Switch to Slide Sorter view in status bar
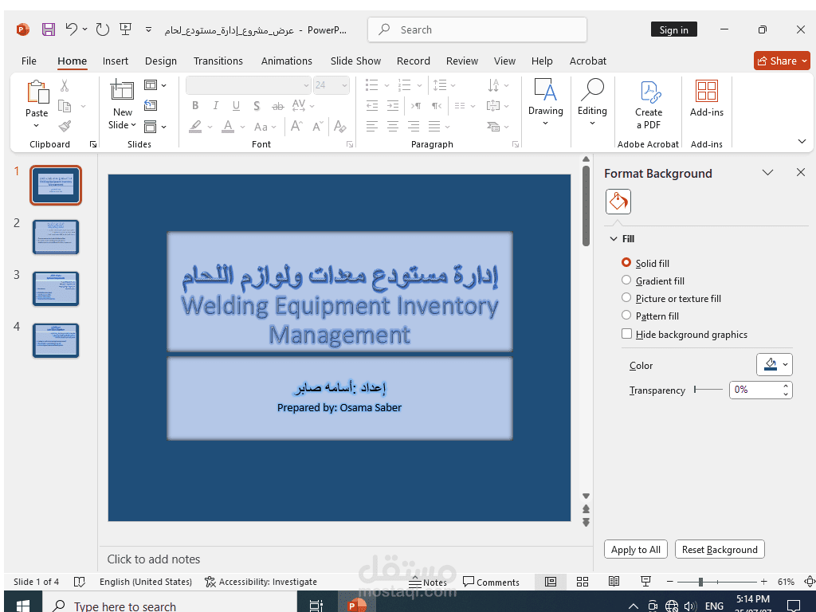The width and height of the screenshot is (816, 612). [583, 582]
